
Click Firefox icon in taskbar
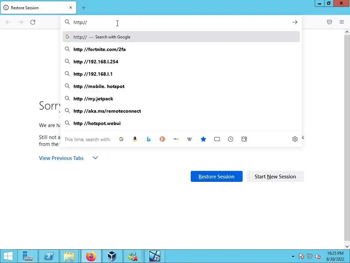point(91,256)
